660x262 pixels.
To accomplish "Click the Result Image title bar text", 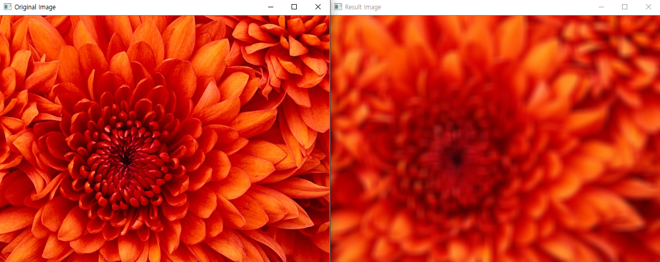I will (x=363, y=7).
